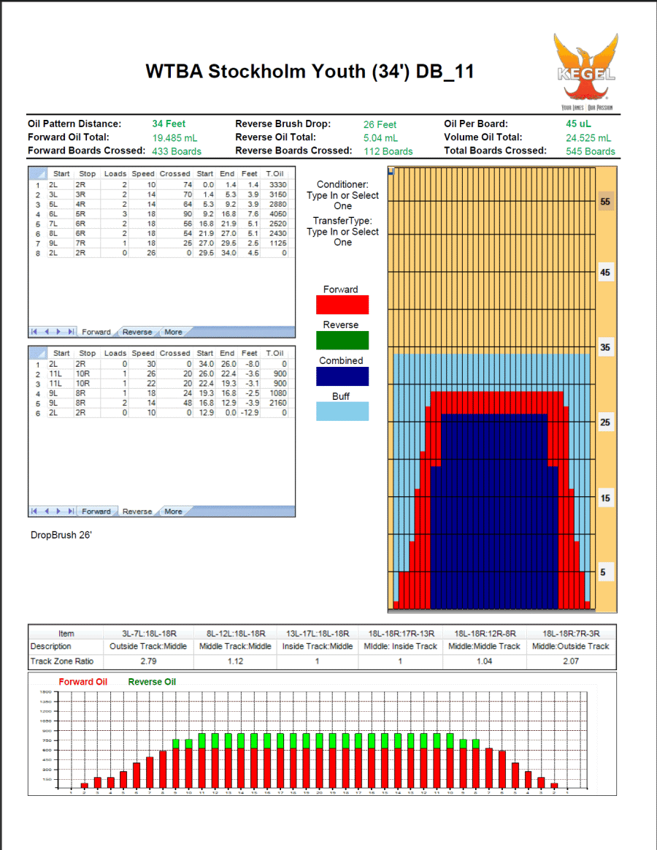Viewport: 657px width, 850px height.
Task: Jump to last sheet in lower load table
Action: coord(71,511)
